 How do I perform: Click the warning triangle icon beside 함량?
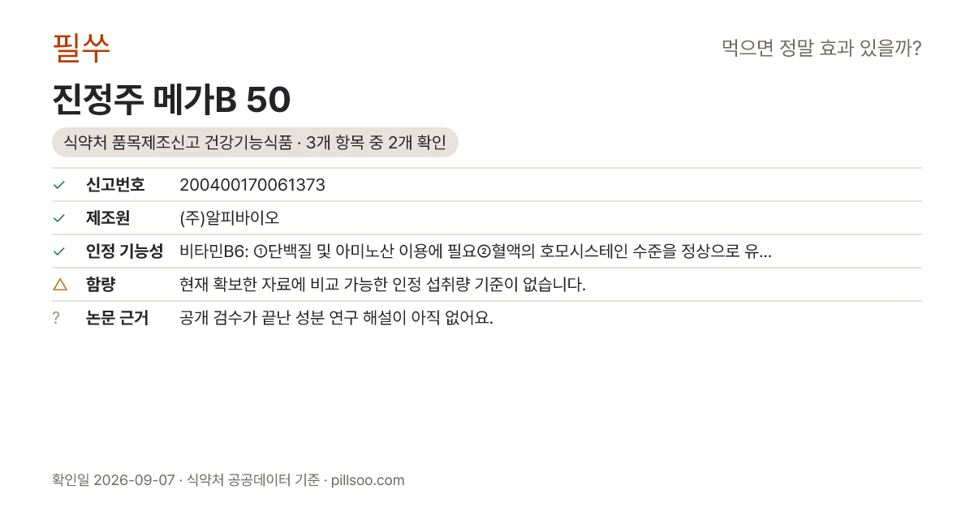coord(59,285)
